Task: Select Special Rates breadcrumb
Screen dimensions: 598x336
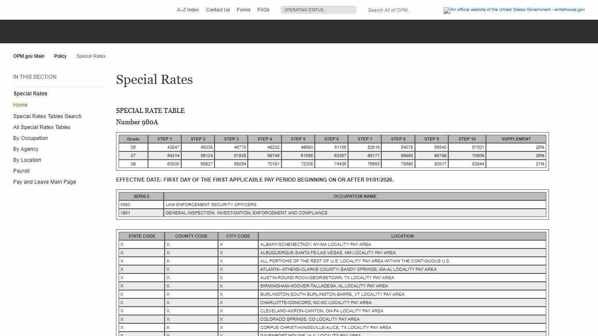Action: click(x=91, y=56)
